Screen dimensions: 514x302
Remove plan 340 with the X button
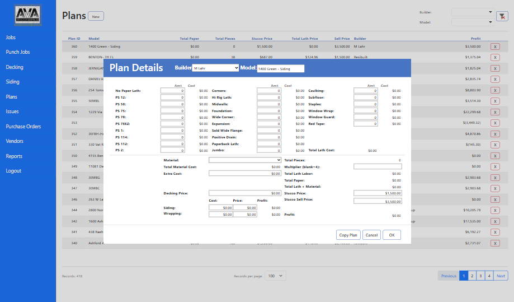click(x=495, y=243)
